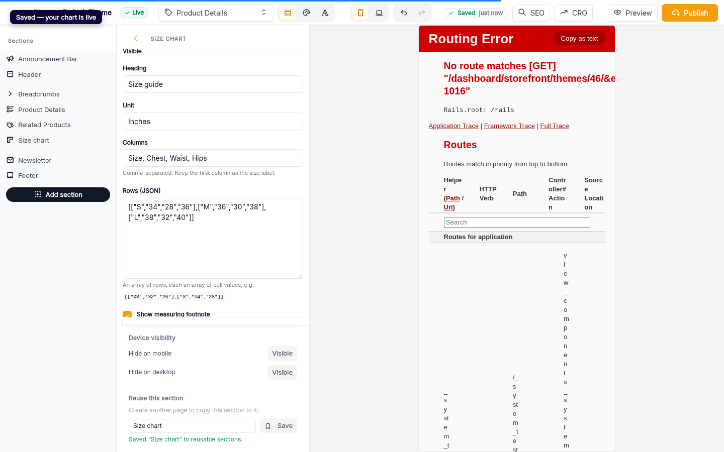The image size is (724, 452).
Task: Preview the storefront page
Action: coord(633,13)
